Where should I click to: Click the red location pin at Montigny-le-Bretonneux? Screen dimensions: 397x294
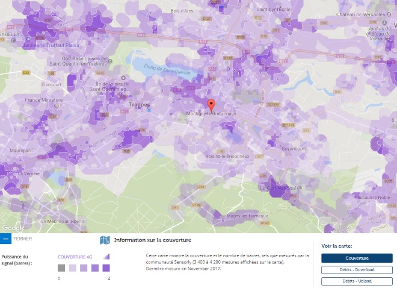click(211, 102)
